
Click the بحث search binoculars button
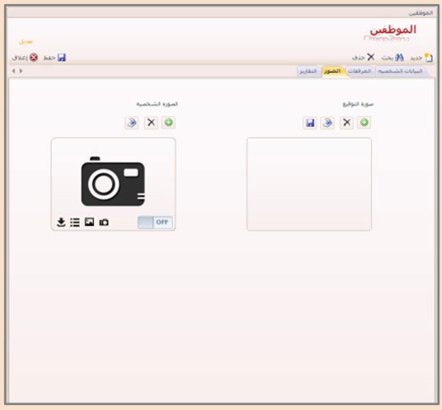pos(393,58)
